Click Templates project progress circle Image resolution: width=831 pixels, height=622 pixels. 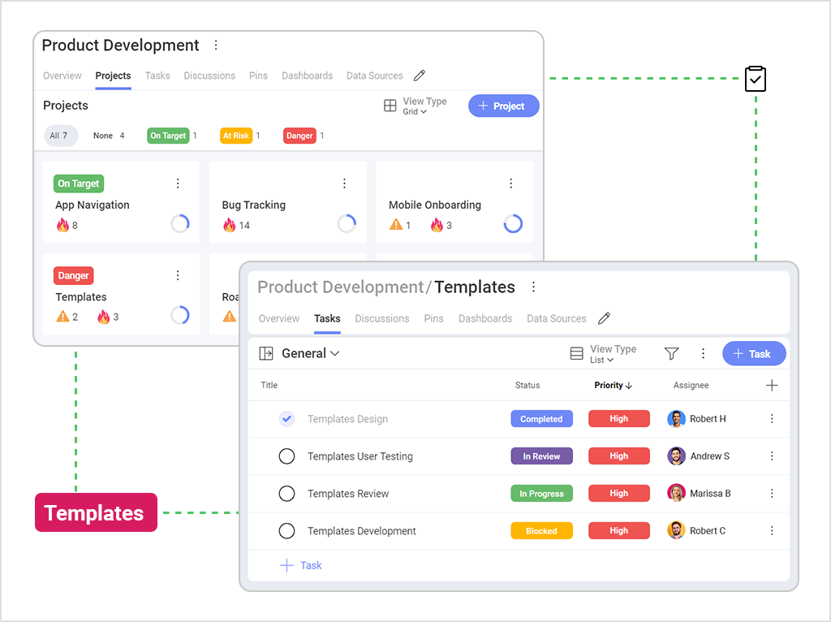pyautogui.click(x=180, y=316)
